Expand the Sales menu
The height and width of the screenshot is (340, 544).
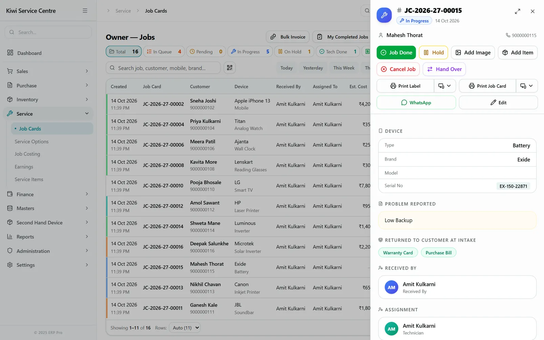tap(48, 71)
